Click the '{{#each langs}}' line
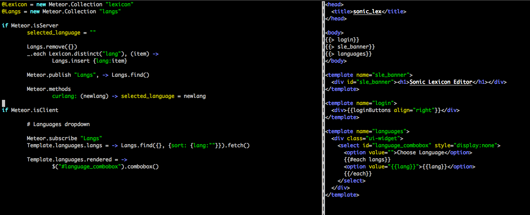 point(367,159)
